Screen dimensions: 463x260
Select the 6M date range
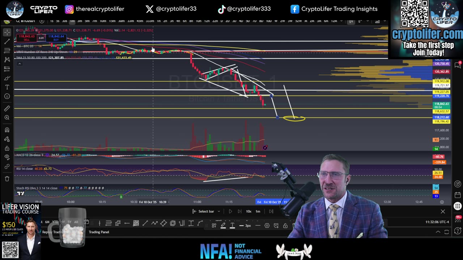(x=47, y=222)
